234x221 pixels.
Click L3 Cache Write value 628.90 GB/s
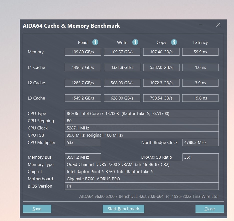click(x=122, y=98)
